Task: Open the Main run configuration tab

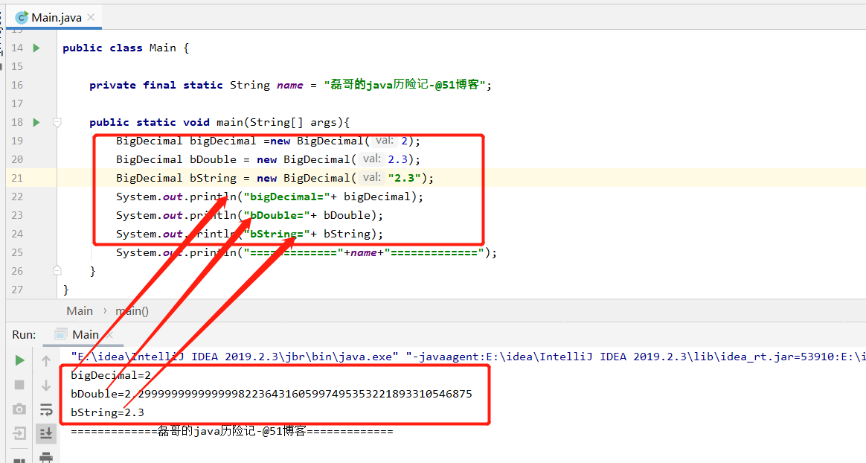Action: [x=85, y=335]
